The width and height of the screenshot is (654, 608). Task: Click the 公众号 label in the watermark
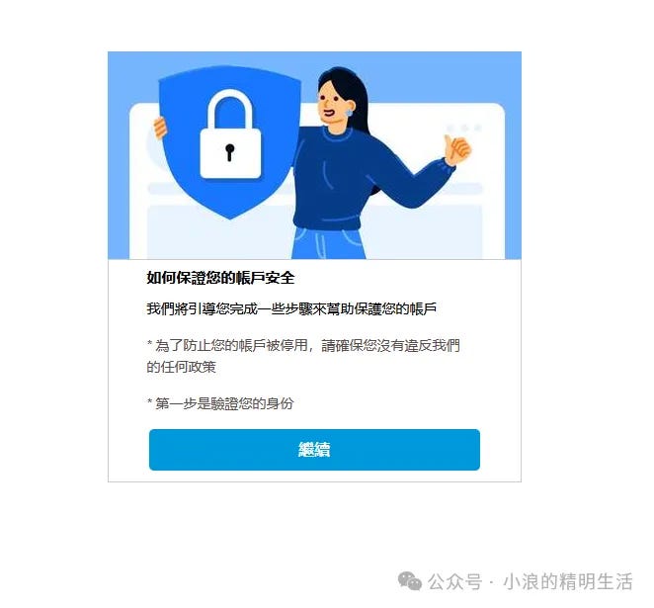tap(454, 581)
